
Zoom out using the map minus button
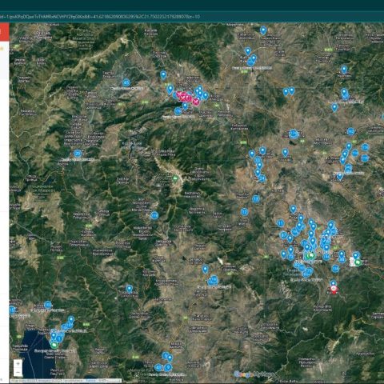(x=18, y=372)
